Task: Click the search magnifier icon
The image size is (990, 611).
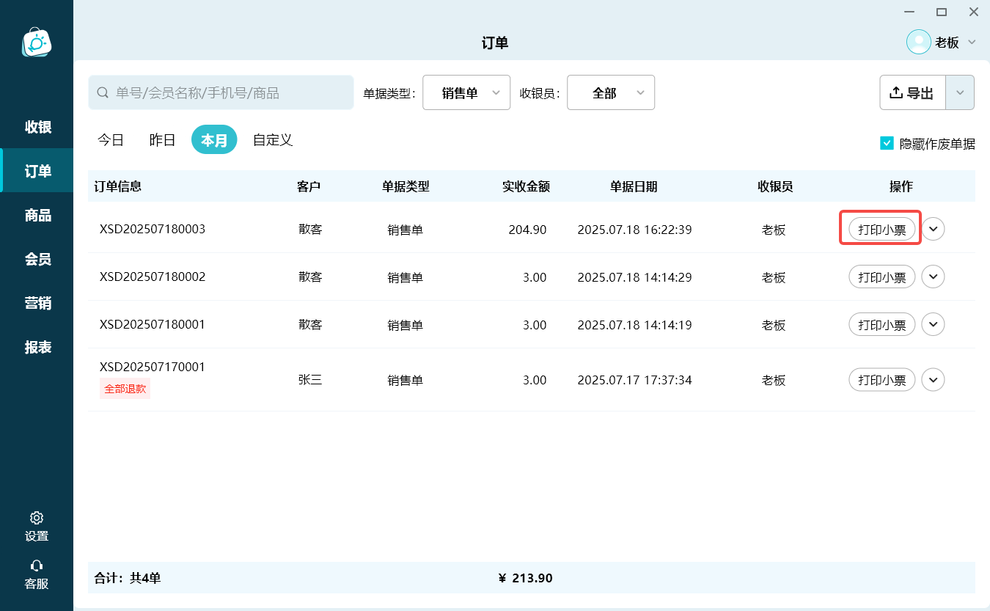Action: pyautogui.click(x=103, y=93)
